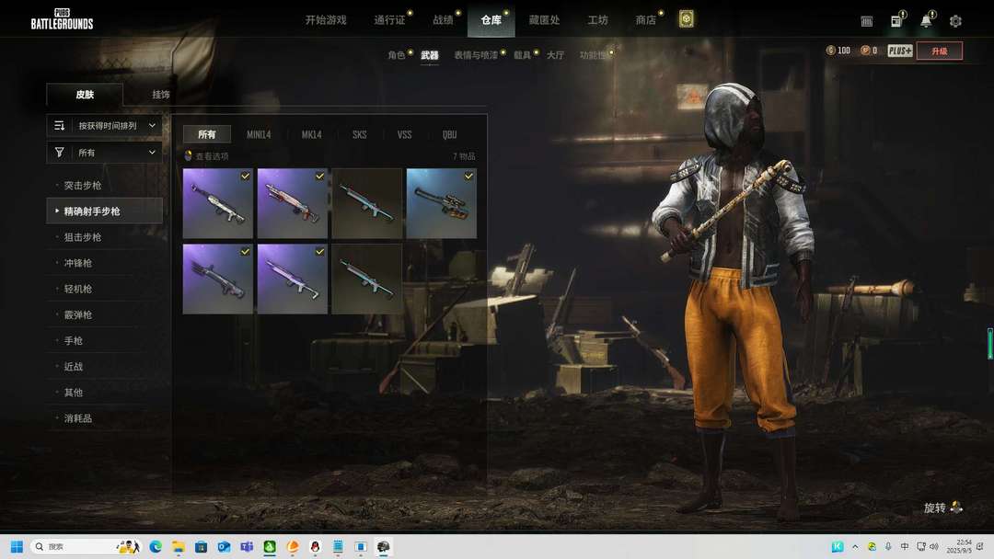This screenshot has width=994, height=559.
Task: Switch to the 载具 sub-tab
Action: tap(523, 55)
